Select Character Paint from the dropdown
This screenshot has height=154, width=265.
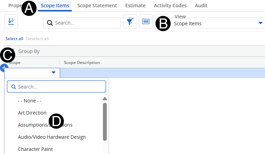[x=35, y=149]
